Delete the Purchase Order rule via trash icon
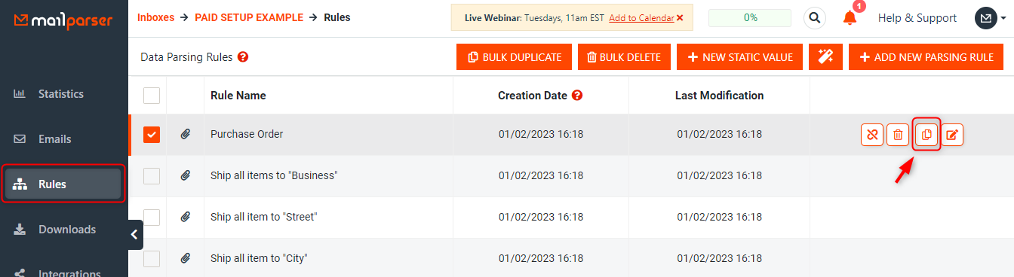This screenshot has height=277, width=1014. pos(898,135)
